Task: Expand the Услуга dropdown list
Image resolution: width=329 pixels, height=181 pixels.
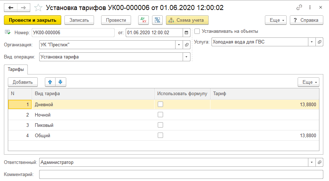Action: (312, 42)
